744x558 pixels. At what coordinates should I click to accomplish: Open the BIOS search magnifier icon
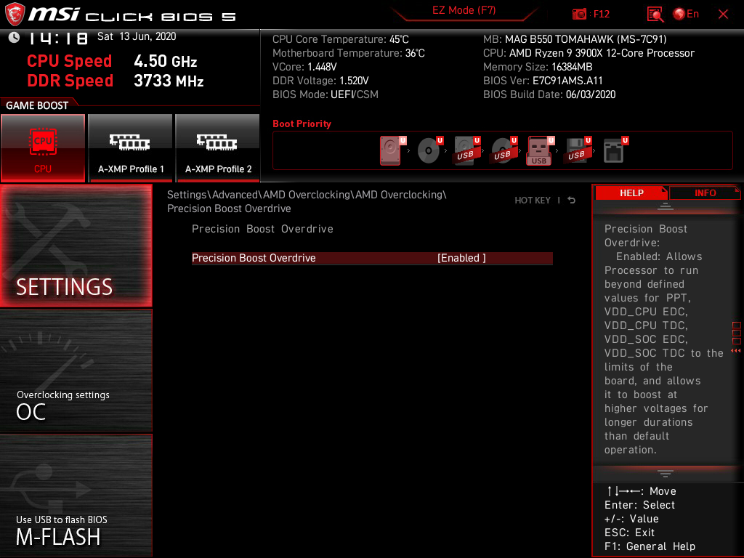[x=655, y=15]
